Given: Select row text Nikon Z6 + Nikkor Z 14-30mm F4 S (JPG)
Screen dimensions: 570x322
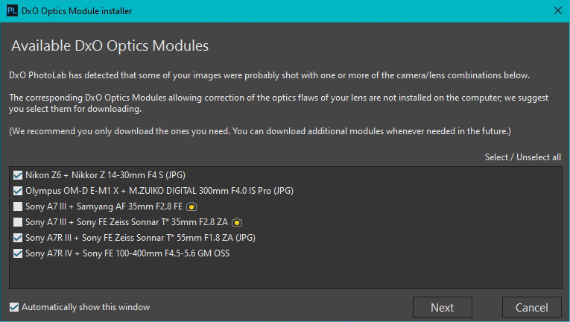Looking at the screenshot, I should point(105,175).
